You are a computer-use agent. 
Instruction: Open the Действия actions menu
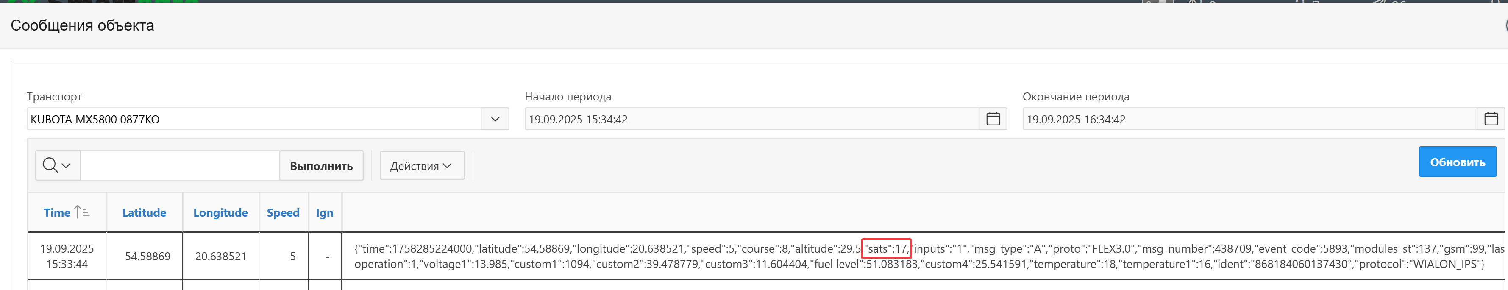click(x=421, y=166)
